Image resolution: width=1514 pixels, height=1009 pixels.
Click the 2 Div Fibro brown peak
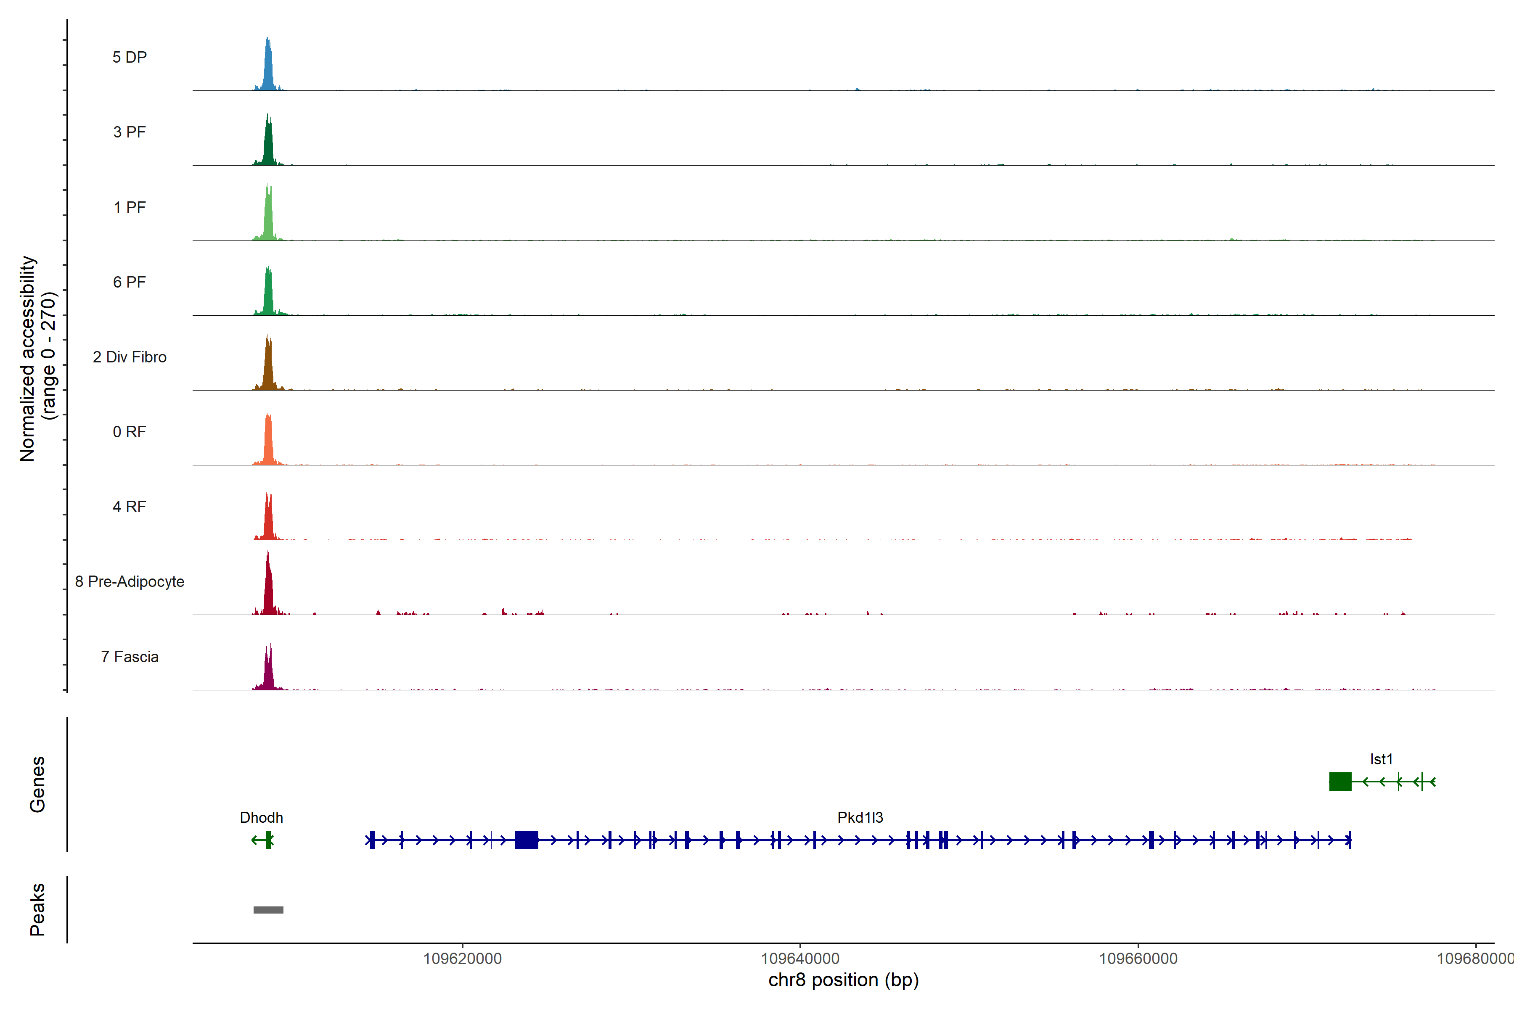pos(268,367)
